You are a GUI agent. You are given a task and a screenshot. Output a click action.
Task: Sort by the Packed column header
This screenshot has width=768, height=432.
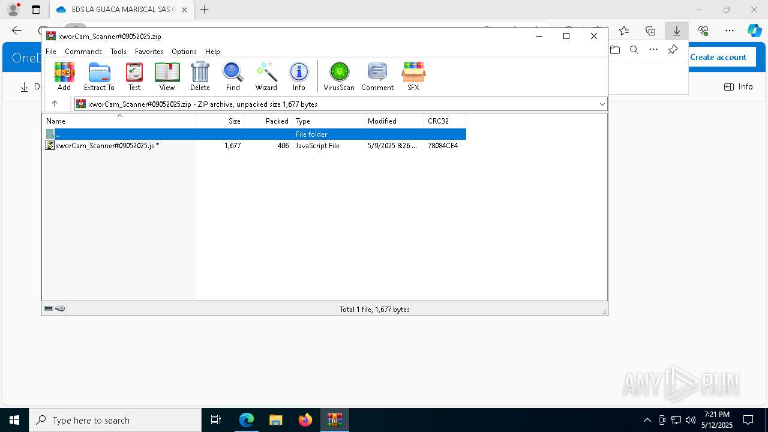268,121
